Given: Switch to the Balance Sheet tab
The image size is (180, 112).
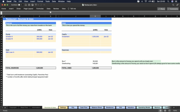Looking at the screenshot, I should point(97,108).
